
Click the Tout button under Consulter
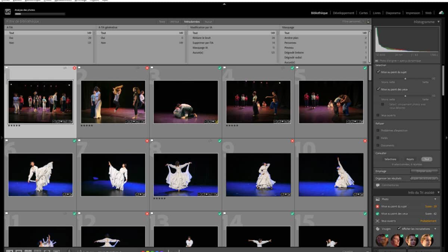click(426, 159)
